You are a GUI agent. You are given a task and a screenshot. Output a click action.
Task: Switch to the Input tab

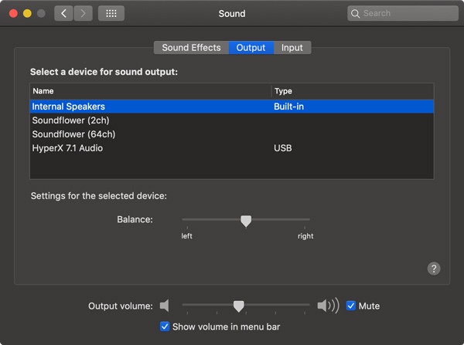(292, 48)
